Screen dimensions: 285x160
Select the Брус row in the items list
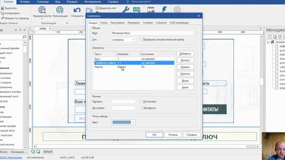point(134,59)
